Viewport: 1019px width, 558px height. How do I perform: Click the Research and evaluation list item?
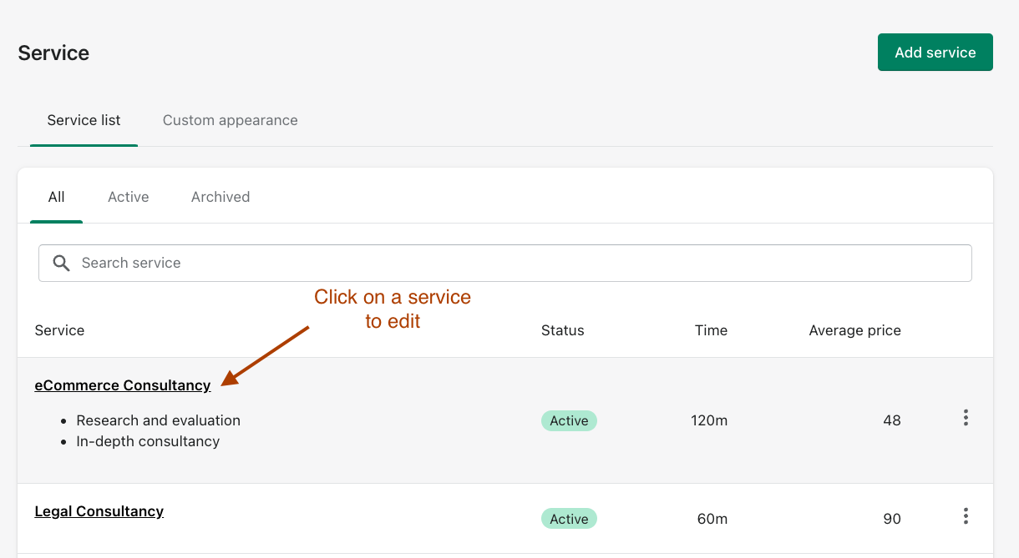[x=158, y=420]
